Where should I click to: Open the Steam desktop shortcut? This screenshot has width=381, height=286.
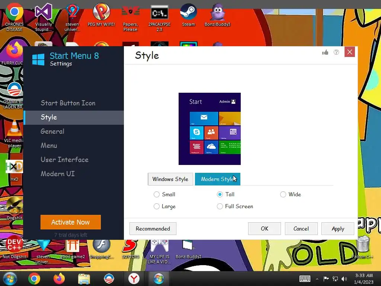coord(189,15)
